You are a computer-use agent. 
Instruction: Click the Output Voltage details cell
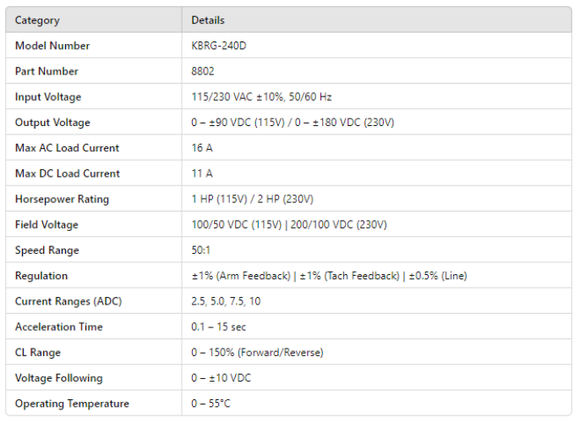[x=293, y=123]
